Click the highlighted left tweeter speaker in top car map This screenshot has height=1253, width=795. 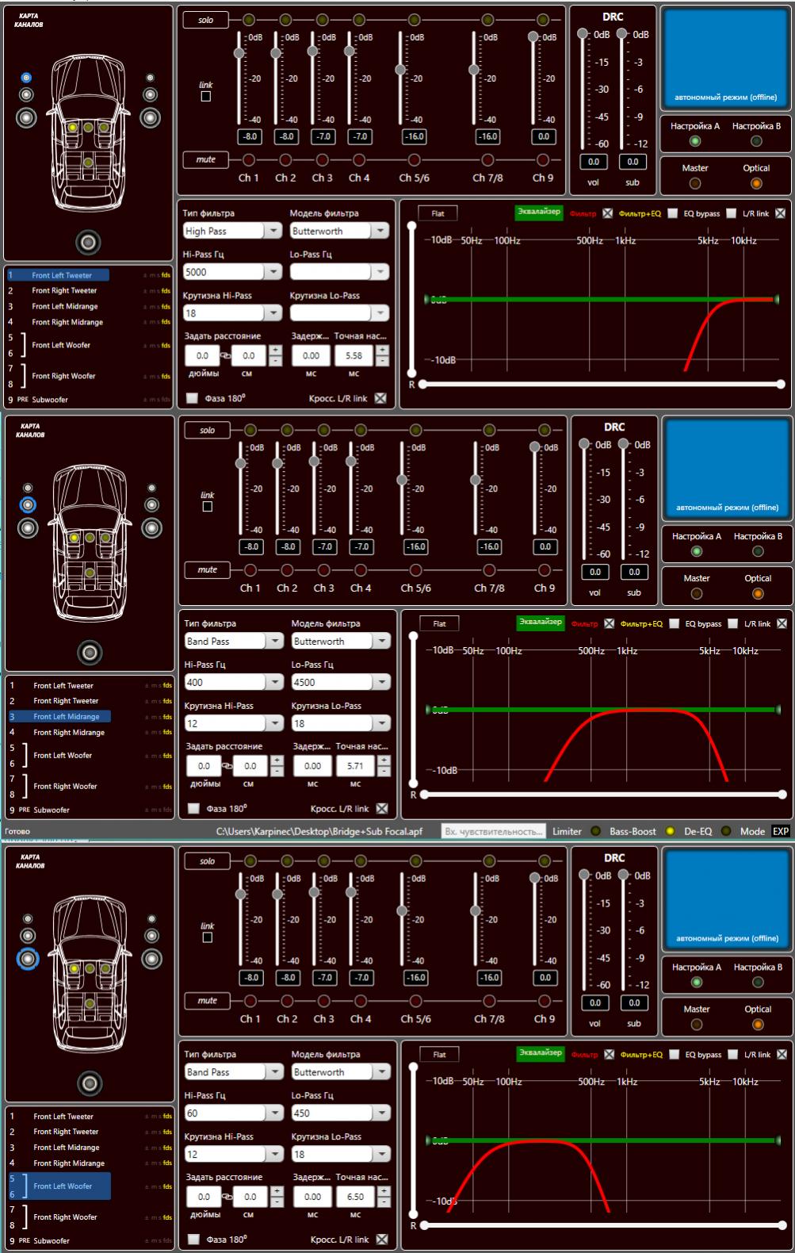pyautogui.click(x=26, y=78)
